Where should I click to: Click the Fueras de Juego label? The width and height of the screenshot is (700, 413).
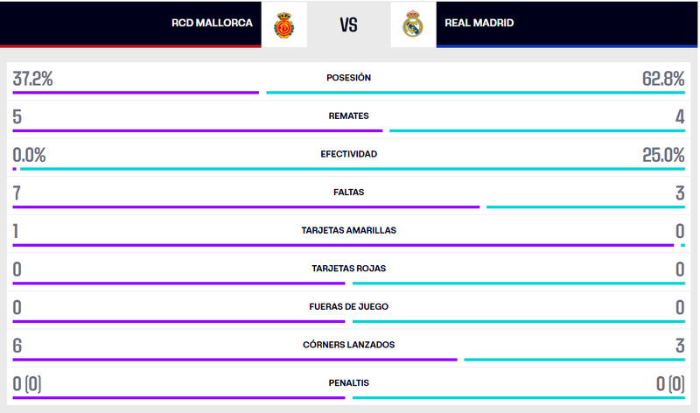tap(348, 306)
